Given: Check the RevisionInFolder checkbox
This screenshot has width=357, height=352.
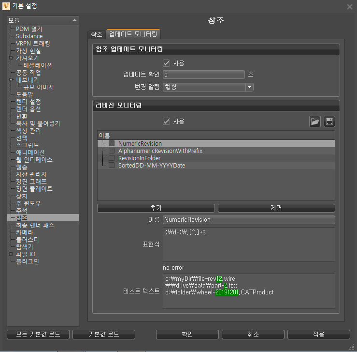Looking at the screenshot, I should tap(112, 158).
